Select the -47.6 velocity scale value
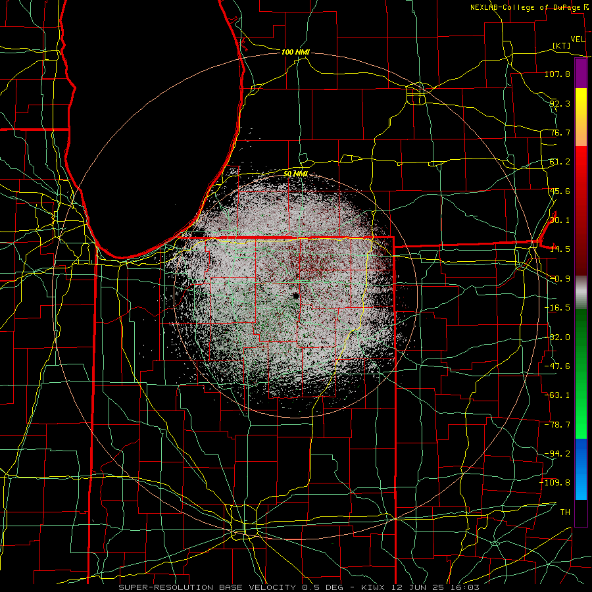The image size is (592, 592). coord(557,366)
